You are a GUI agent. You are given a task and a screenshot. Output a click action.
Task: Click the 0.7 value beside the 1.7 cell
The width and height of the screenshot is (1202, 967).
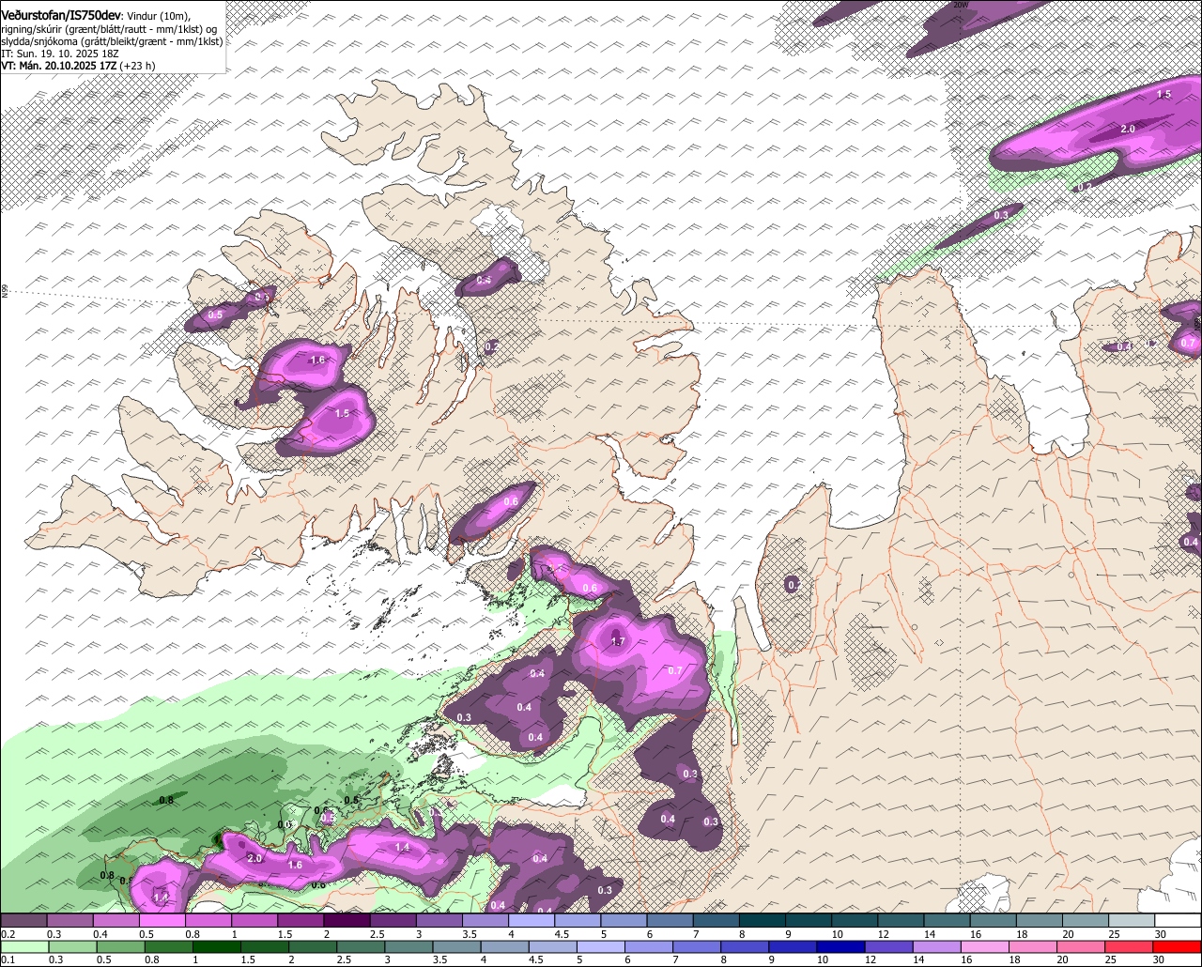674,671
